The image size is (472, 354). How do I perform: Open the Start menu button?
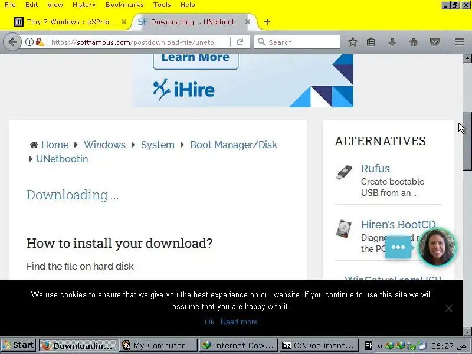tap(19, 345)
